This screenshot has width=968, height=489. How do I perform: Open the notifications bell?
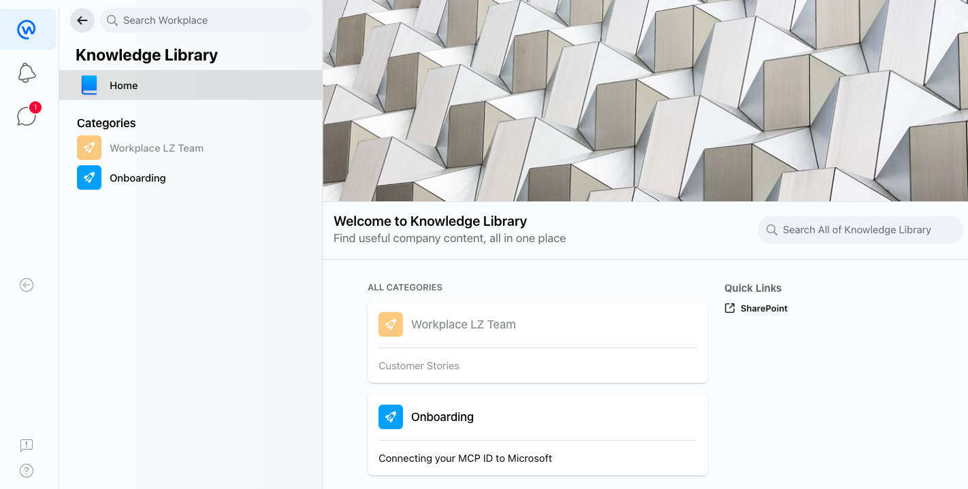[x=27, y=73]
